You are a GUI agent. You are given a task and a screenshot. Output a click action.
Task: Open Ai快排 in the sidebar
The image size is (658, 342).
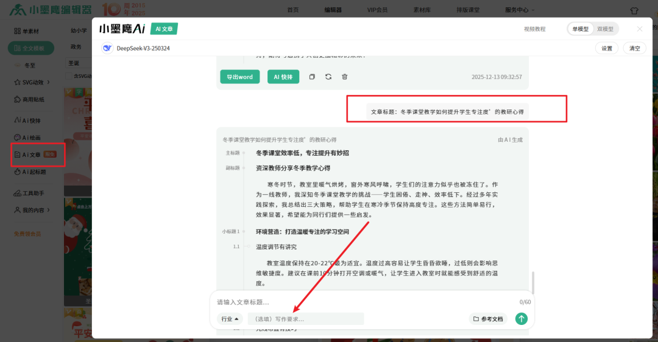(x=27, y=120)
